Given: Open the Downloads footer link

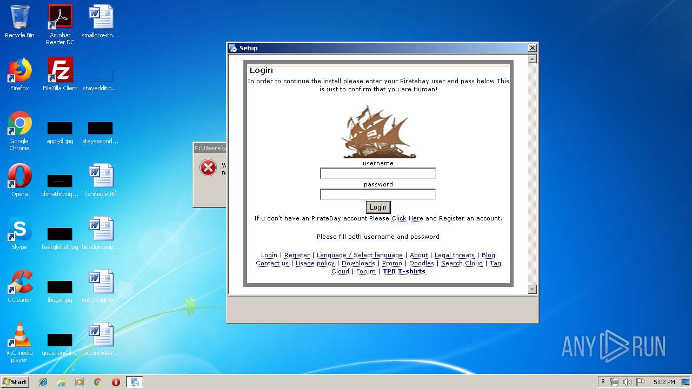Looking at the screenshot, I should pos(358,263).
